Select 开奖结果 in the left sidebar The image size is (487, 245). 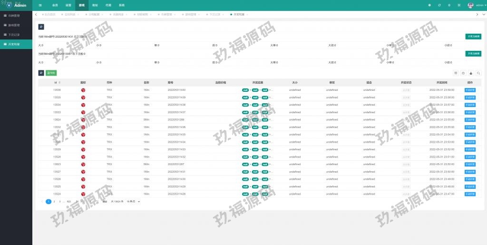(16, 44)
